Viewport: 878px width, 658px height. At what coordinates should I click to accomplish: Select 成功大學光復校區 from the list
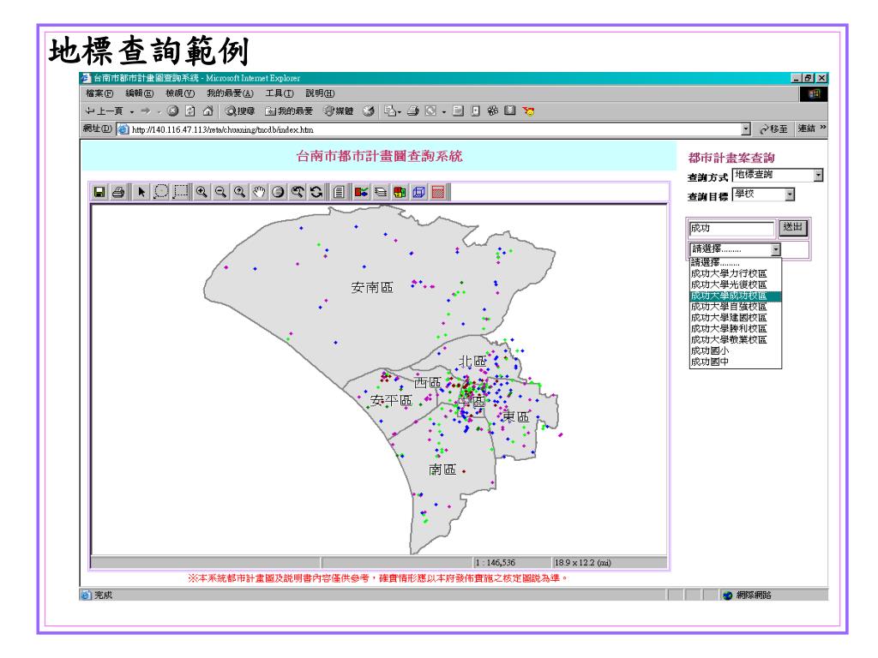[735, 284]
